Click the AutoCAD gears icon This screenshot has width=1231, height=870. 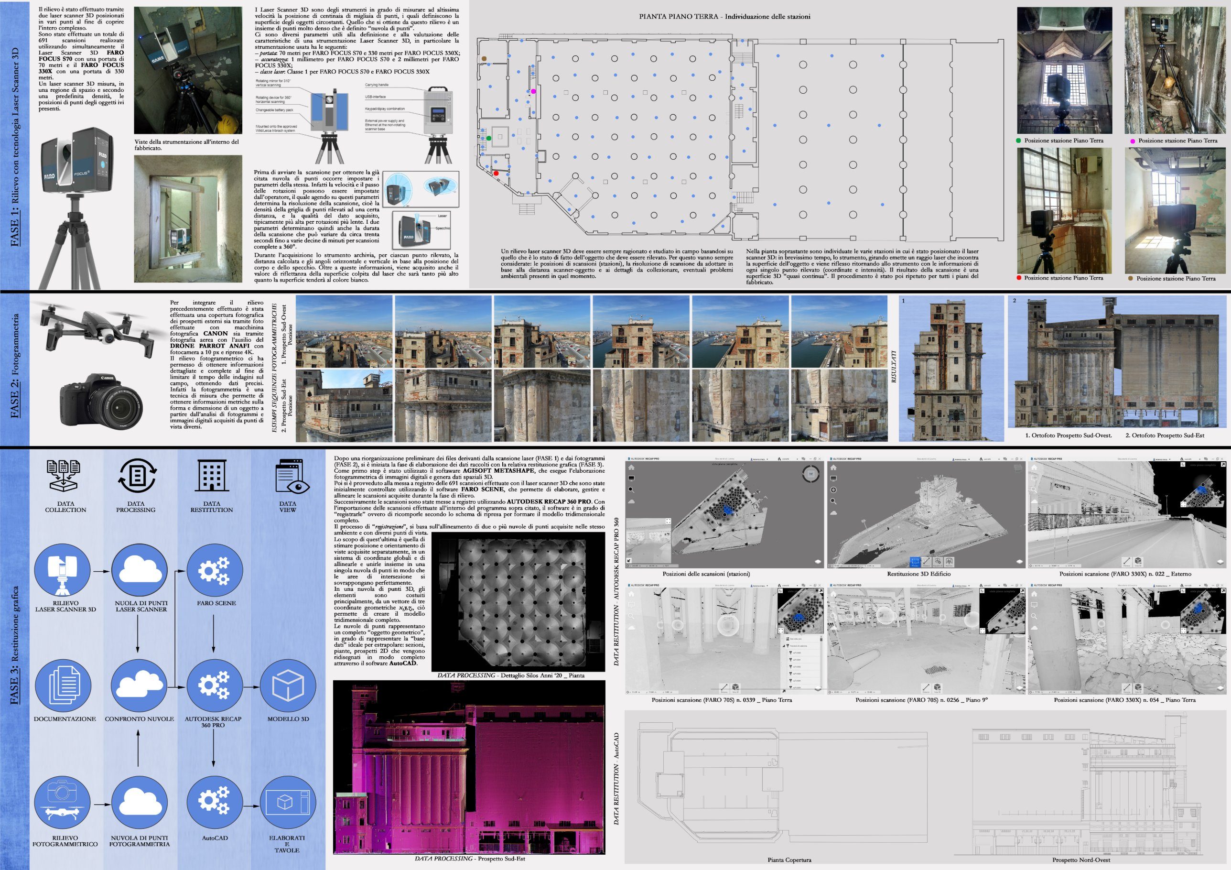[215, 802]
